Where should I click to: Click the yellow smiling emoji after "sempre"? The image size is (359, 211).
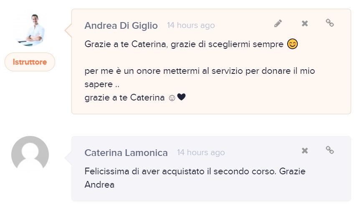pos(292,44)
